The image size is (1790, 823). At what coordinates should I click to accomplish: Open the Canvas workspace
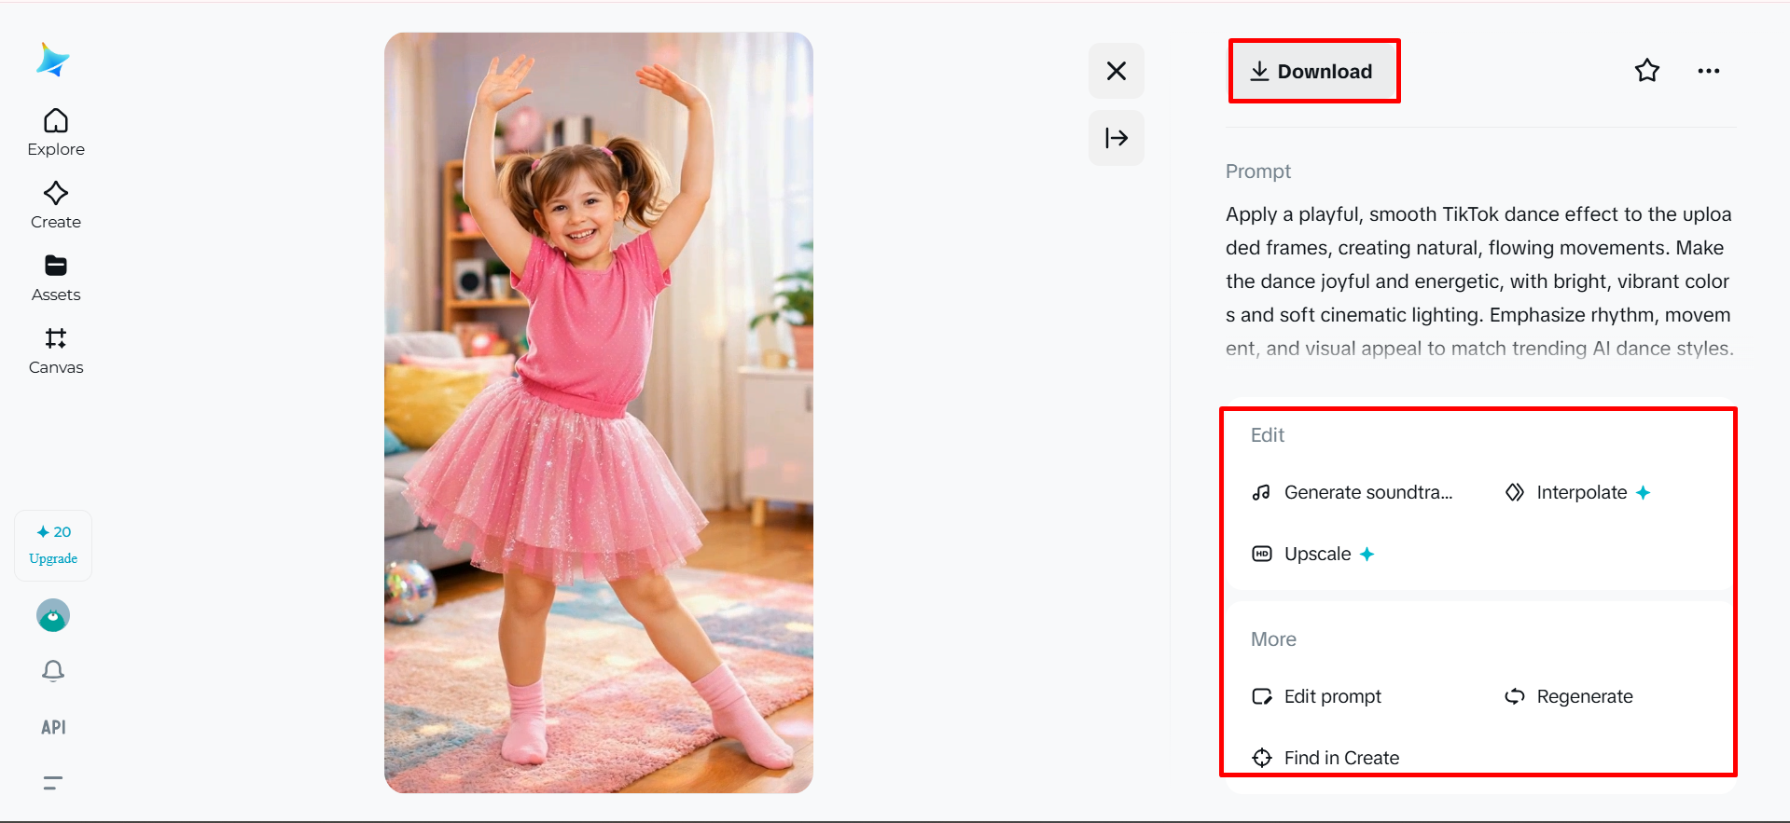pos(56,350)
